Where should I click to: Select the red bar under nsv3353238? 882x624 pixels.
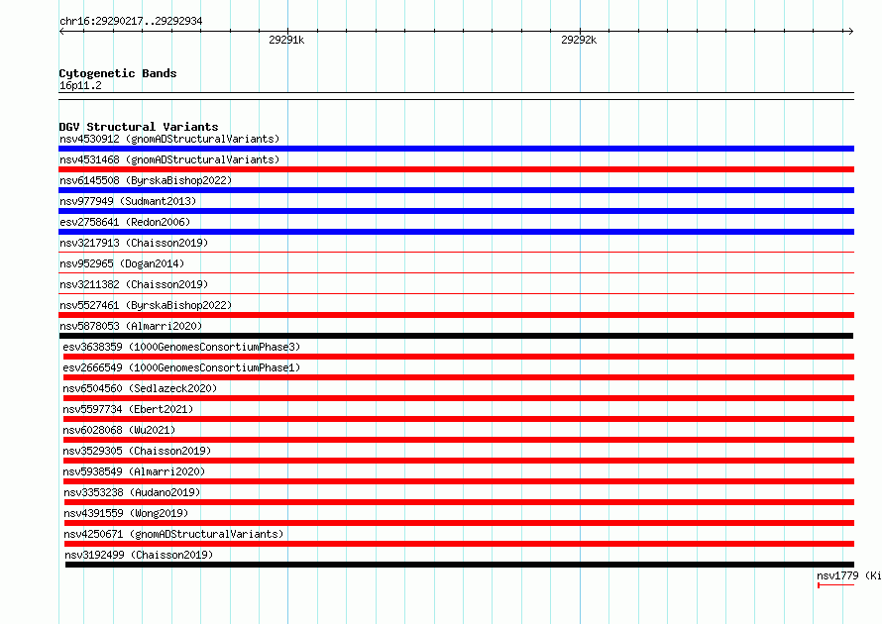[x=459, y=502]
